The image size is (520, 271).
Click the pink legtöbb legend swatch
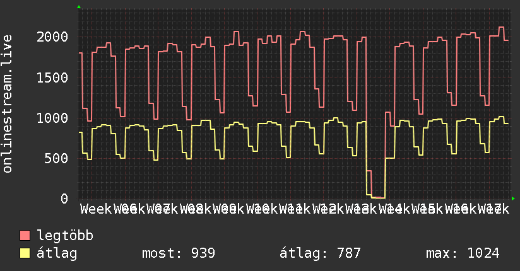coord(25,236)
